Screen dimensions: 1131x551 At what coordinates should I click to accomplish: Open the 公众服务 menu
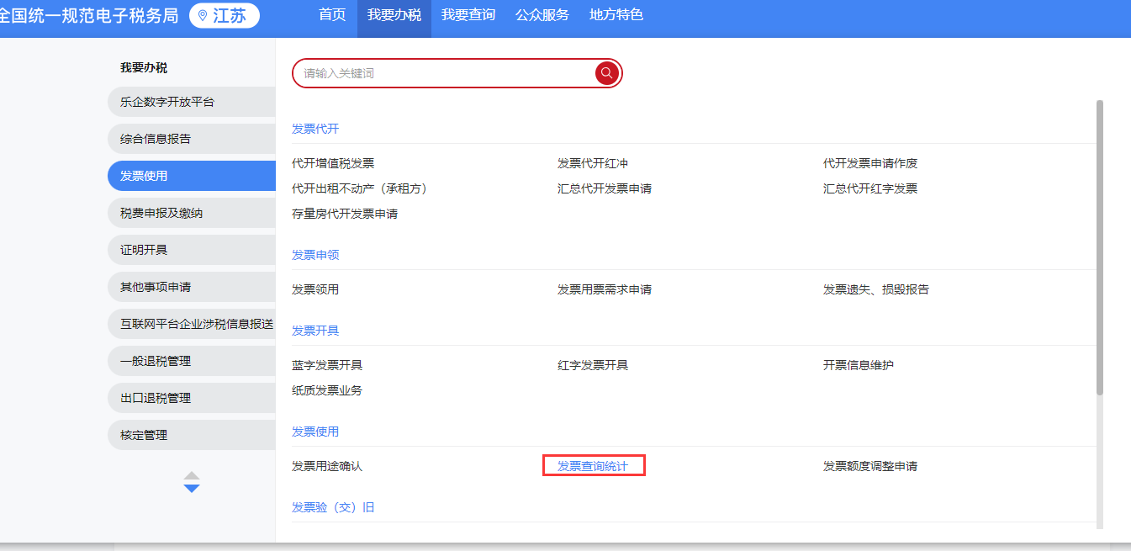coord(542,15)
